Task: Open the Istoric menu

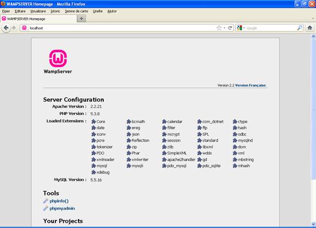Action: coord(55,12)
